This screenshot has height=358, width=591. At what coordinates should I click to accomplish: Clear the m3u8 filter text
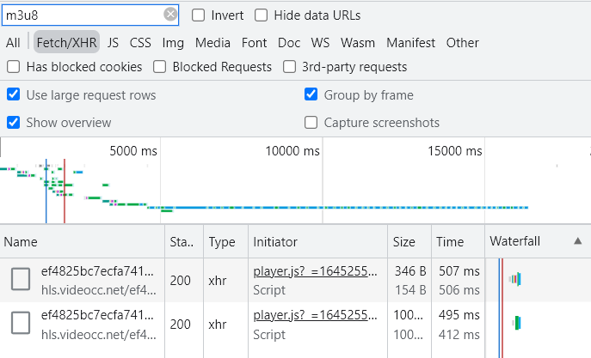170,15
